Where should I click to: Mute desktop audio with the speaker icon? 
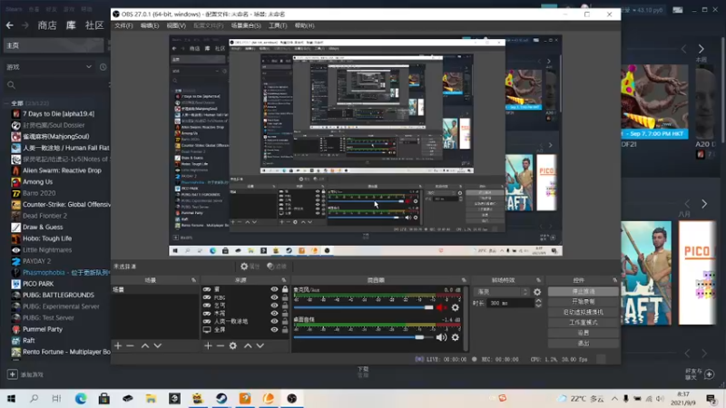point(441,337)
